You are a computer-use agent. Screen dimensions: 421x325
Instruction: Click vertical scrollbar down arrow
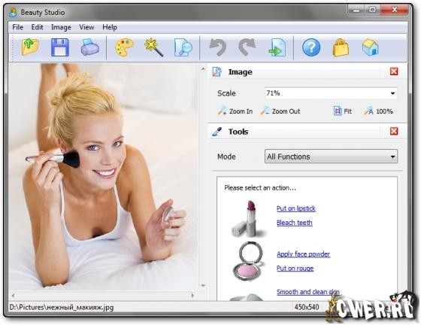tap(203, 286)
